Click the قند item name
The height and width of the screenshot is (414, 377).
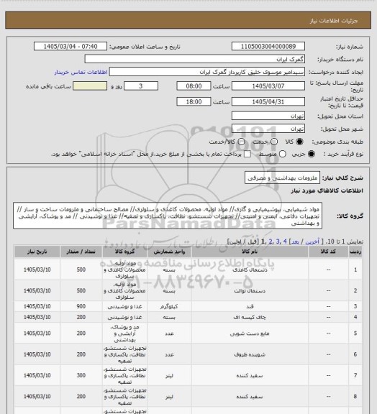point(250,306)
